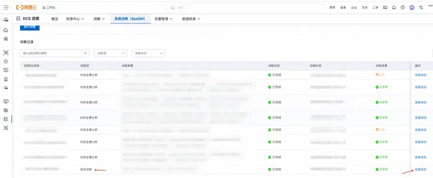Open the 支持 top menu

click(x=364, y=8)
